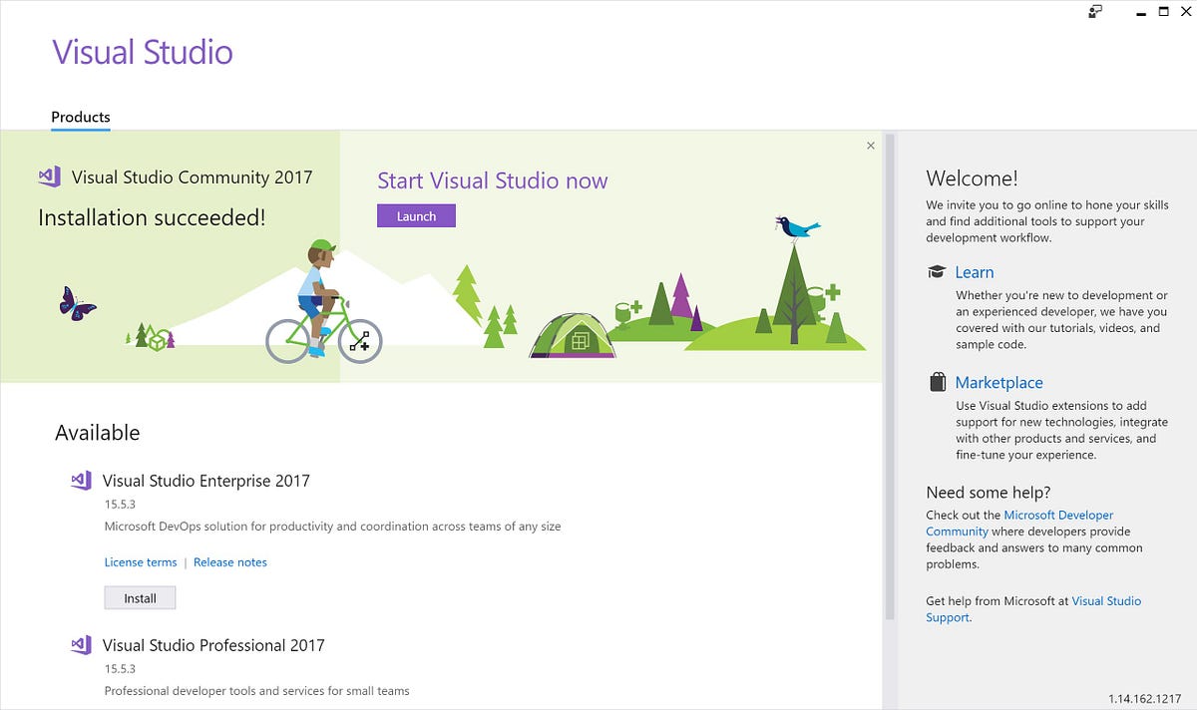Open License terms for Enterprise 2017

(140, 561)
